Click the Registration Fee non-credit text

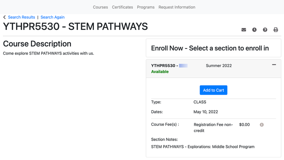(x=213, y=128)
